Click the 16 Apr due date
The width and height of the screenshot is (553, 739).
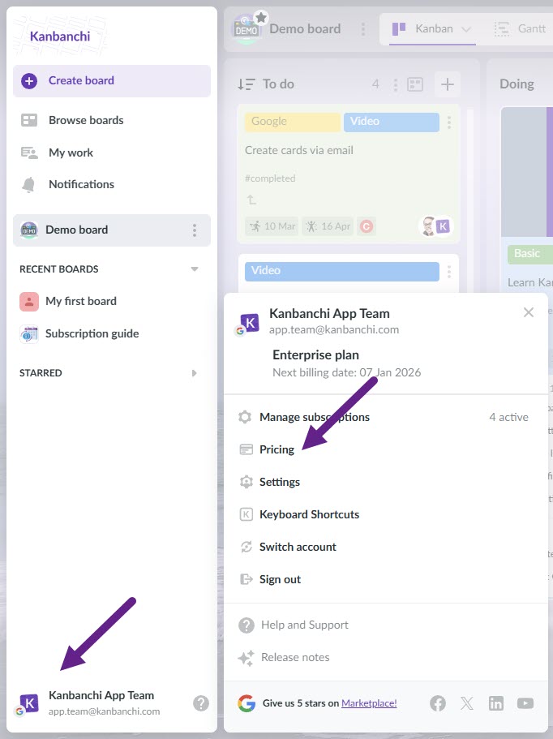pyautogui.click(x=328, y=226)
